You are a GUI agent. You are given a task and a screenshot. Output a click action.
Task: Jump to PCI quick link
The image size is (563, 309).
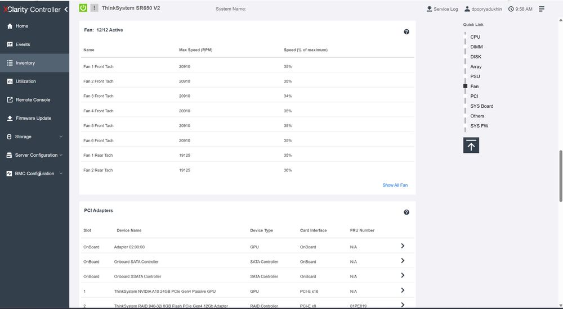474,96
